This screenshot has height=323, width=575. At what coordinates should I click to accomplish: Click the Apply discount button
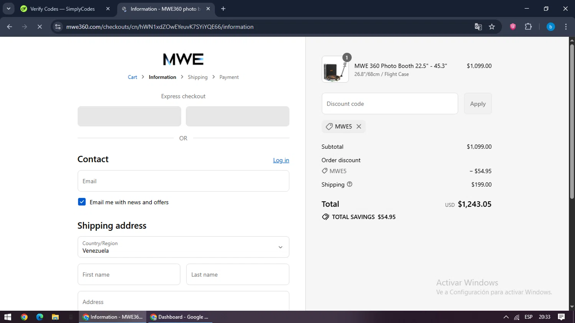[x=478, y=103]
